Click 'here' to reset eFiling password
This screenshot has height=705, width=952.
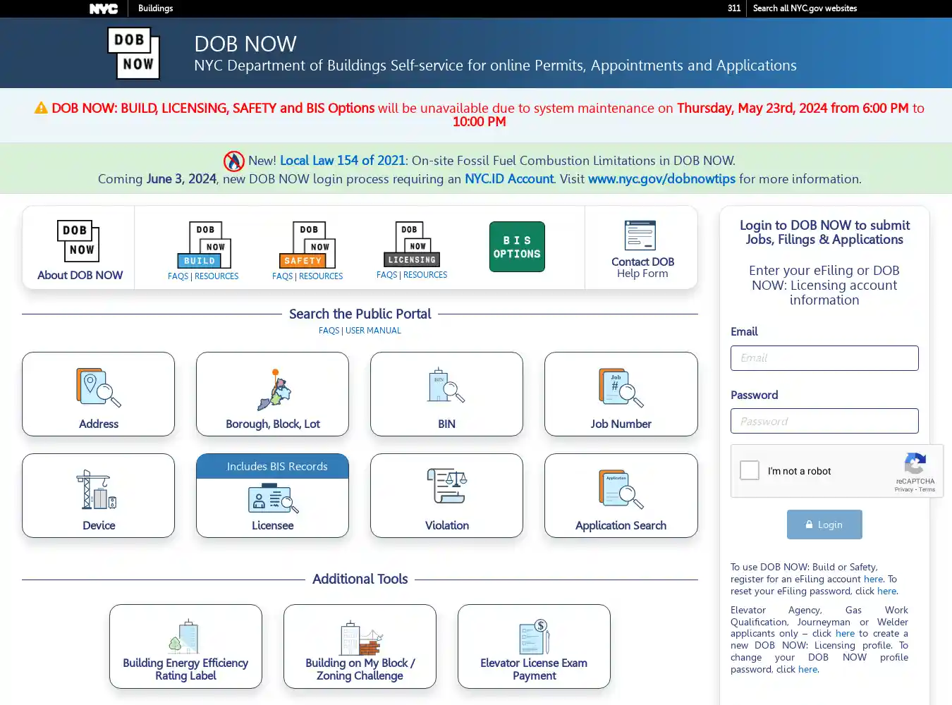(x=886, y=591)
